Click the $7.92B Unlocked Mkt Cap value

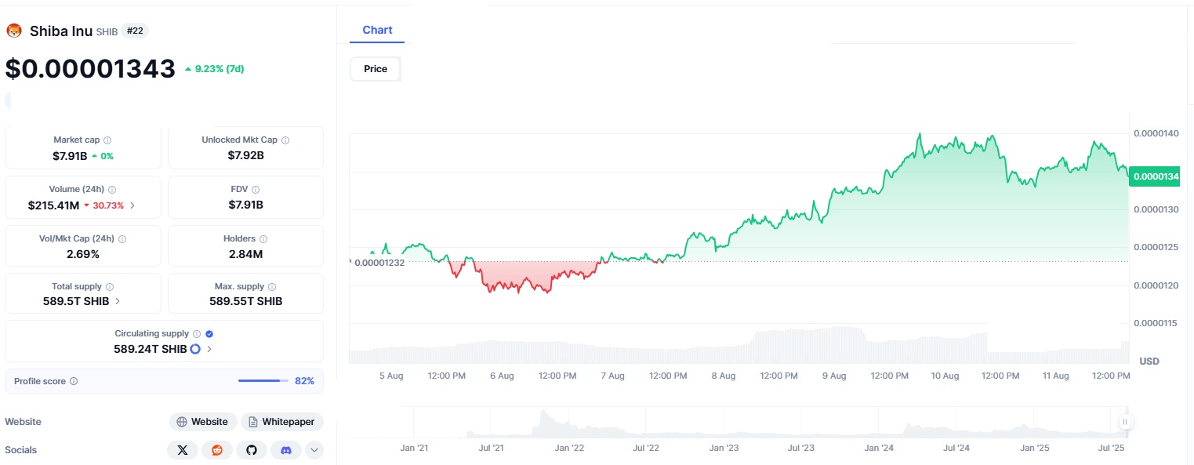245,156
